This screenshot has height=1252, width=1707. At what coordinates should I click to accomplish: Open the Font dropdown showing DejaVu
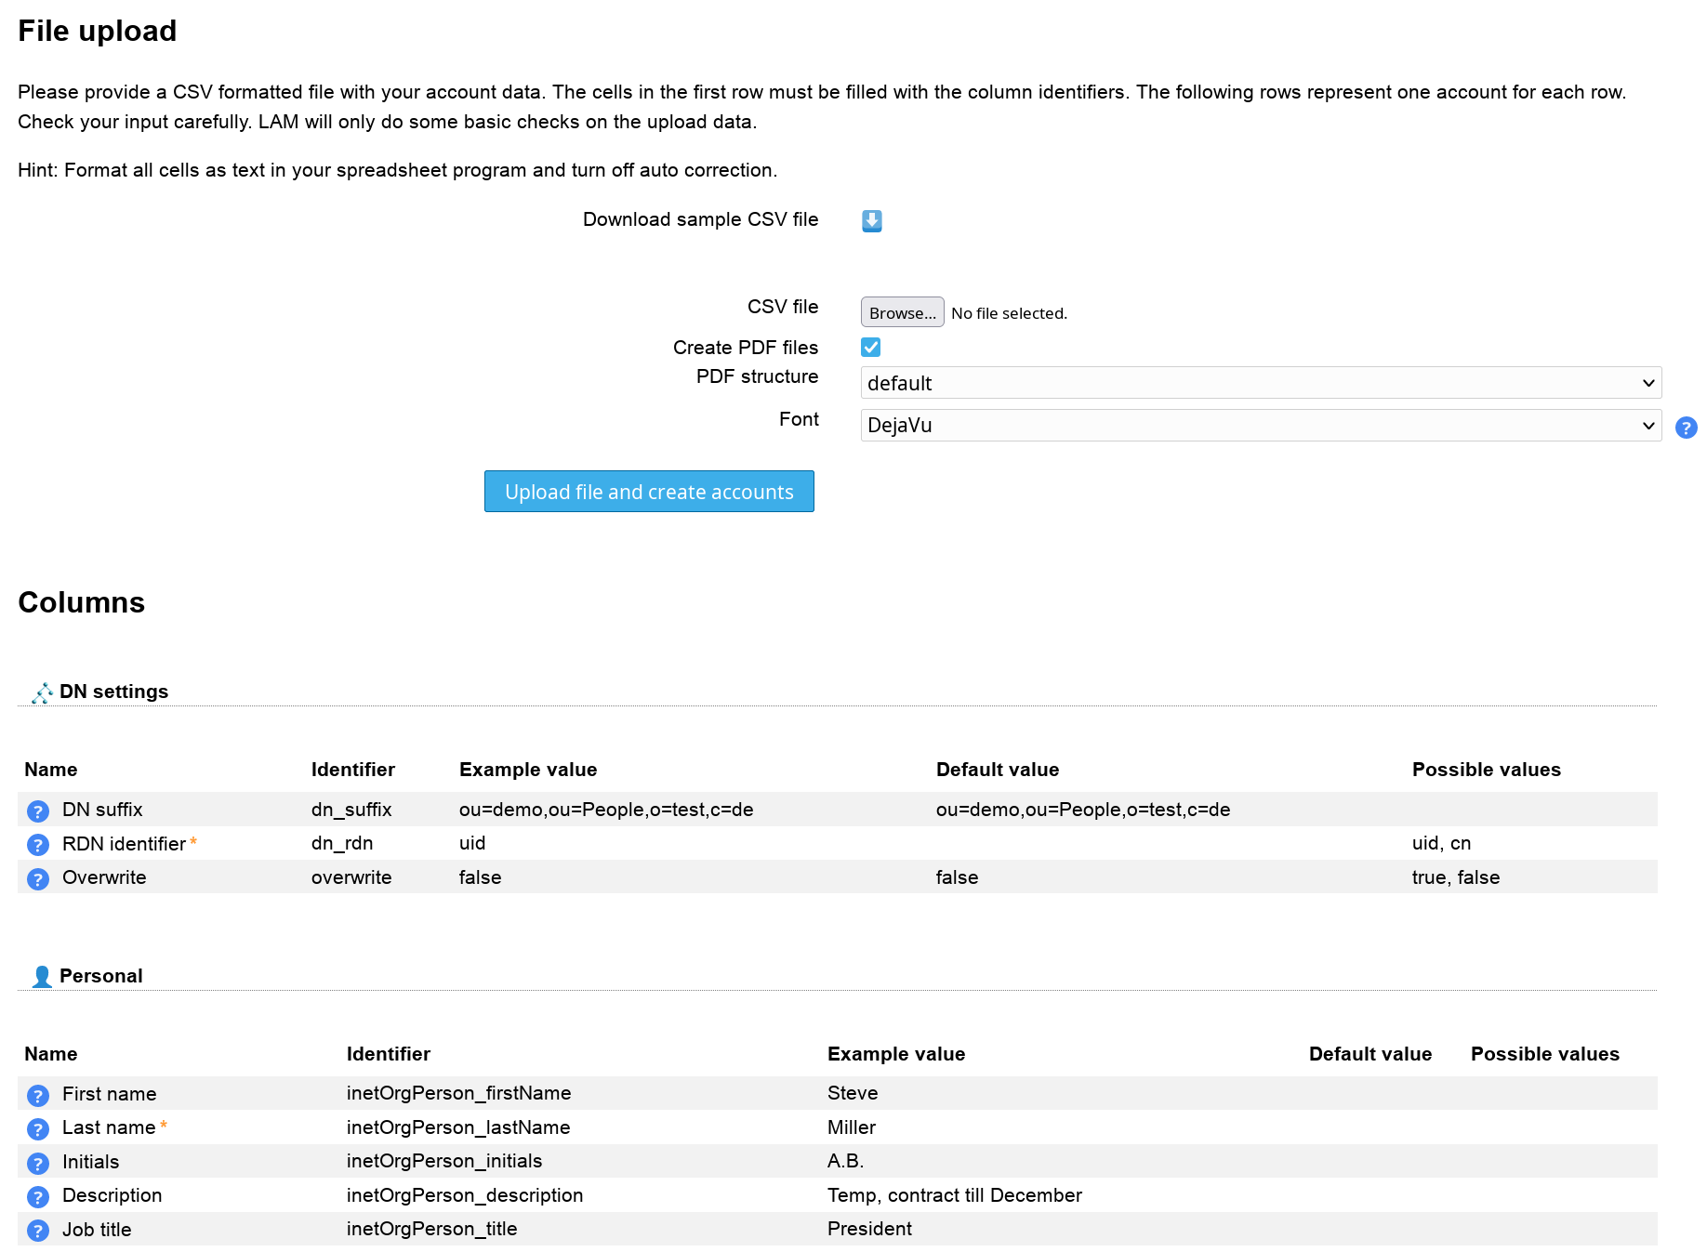tap(1260, 426)
